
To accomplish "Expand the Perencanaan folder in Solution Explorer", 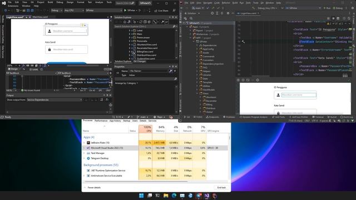I will pyautogui.click(x=130, y=37).
